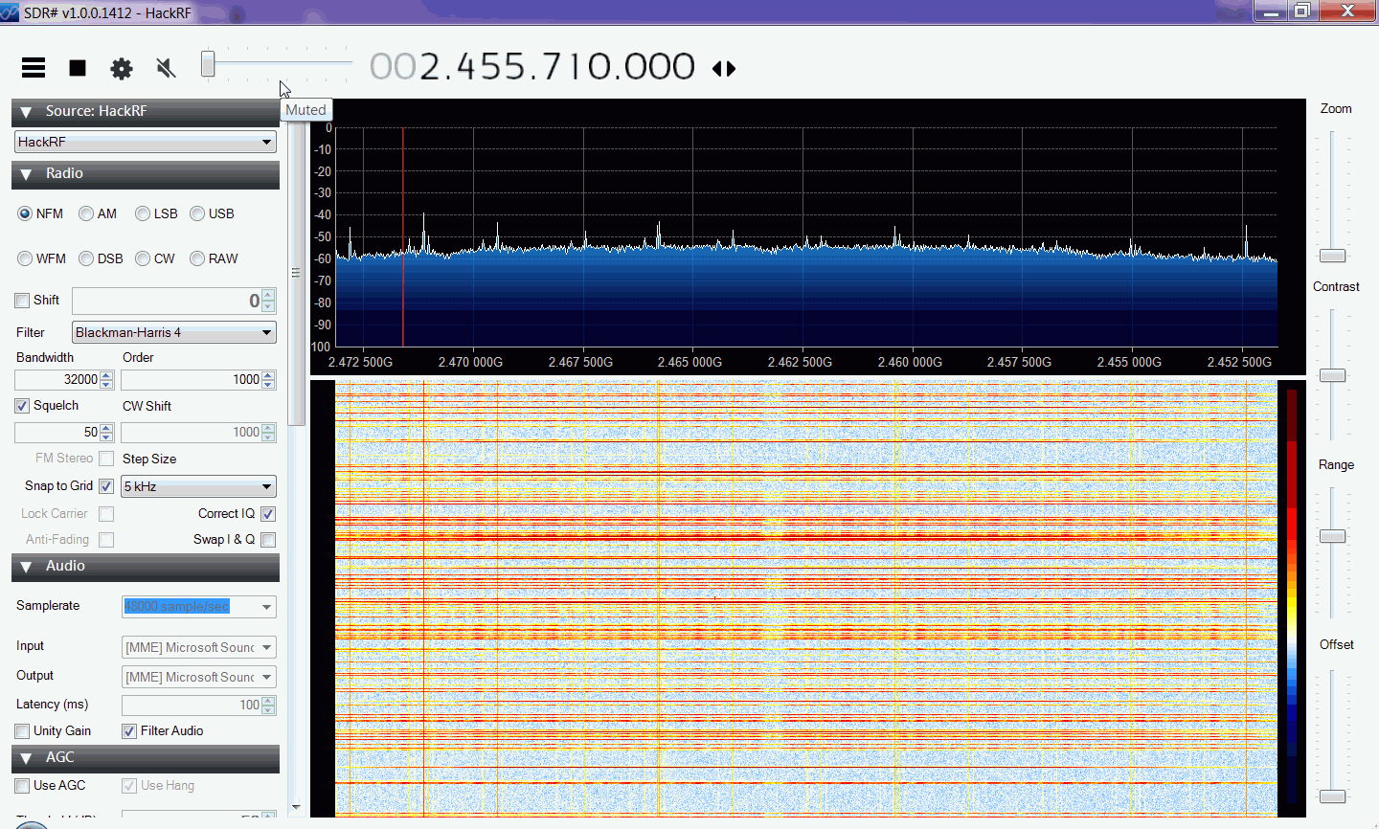Screen dimensions: 1379x829
Task: Collapse the Radio section
Action: [x=25, y=174]
